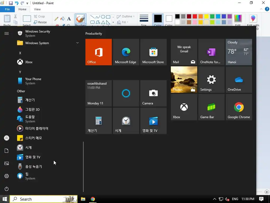The height and width of the screenshot is (203, 270).
Task: Launch the Microsoft Edge tile
Action: pos(126,52)
